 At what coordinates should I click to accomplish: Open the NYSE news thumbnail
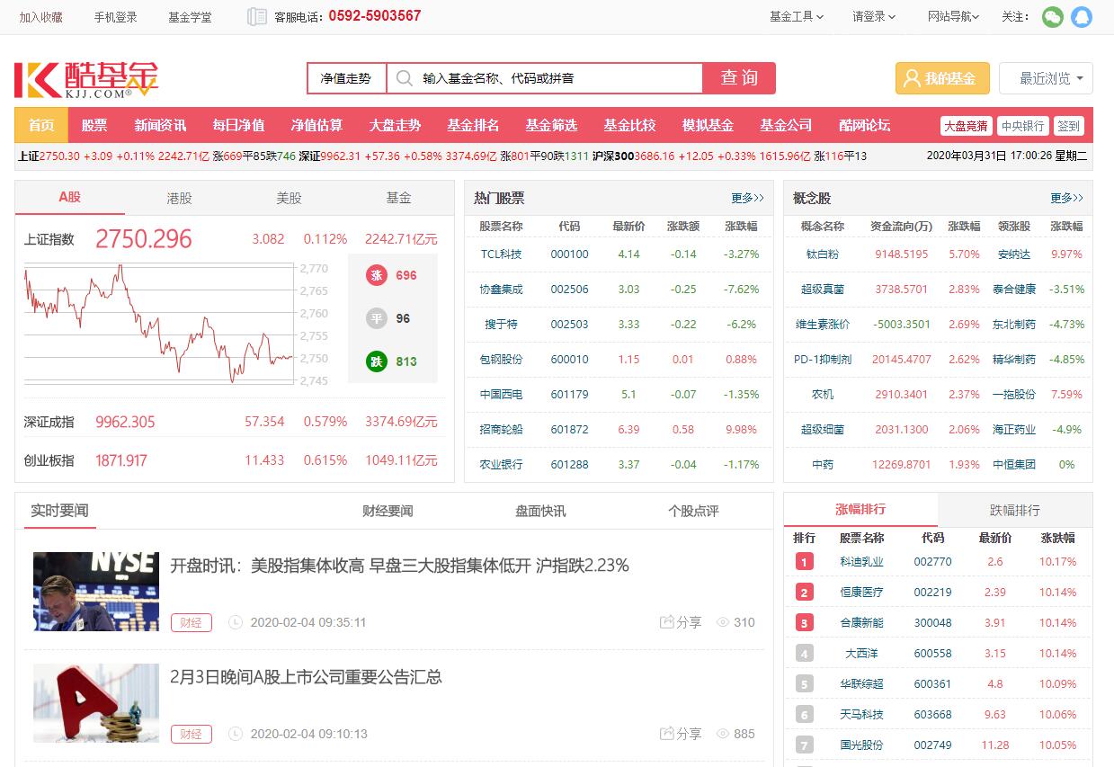coord(96,592)
